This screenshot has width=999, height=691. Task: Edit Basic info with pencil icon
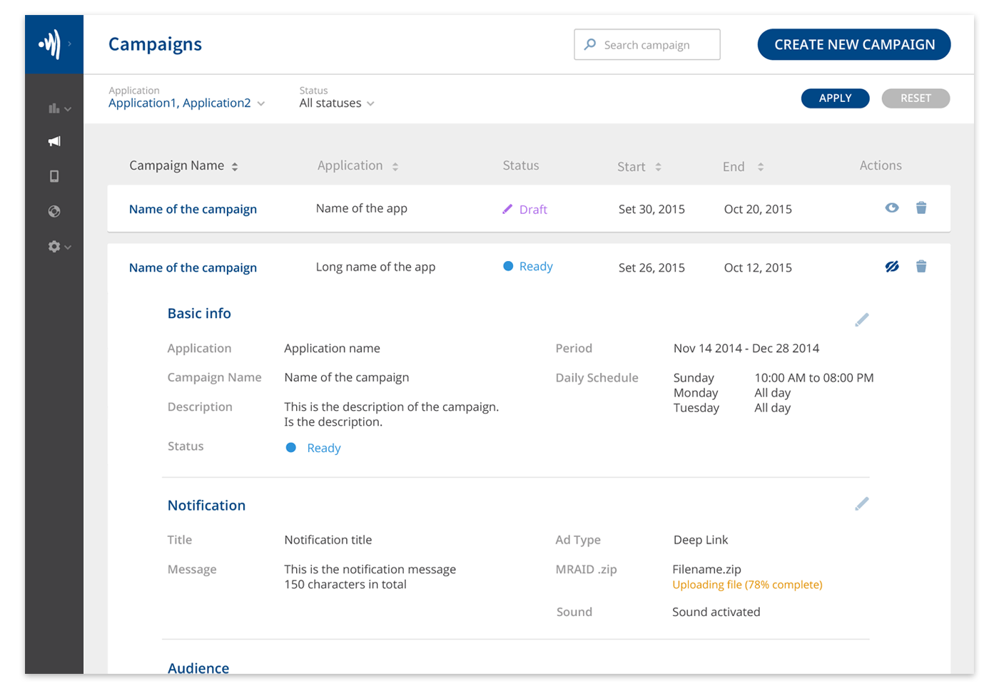(x=862, y=319)
